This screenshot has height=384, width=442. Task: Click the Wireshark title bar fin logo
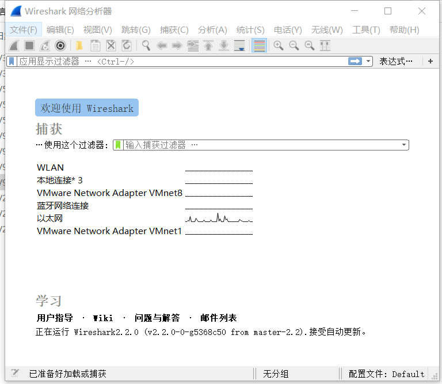click(16, 12)
